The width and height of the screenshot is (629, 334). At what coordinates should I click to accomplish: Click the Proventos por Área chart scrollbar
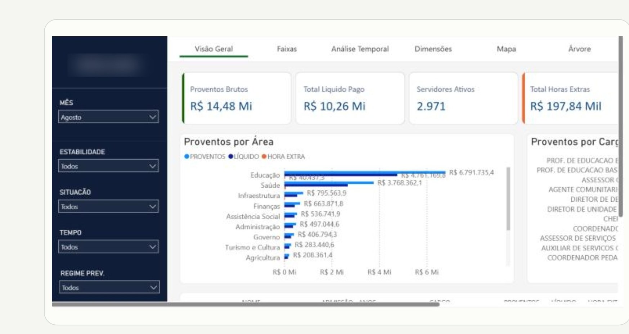click(x=508, y=199)
